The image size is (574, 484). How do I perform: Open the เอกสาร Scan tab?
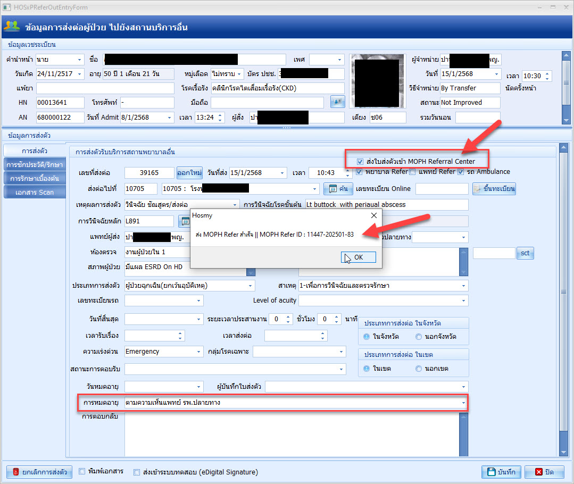pos(34,191)
